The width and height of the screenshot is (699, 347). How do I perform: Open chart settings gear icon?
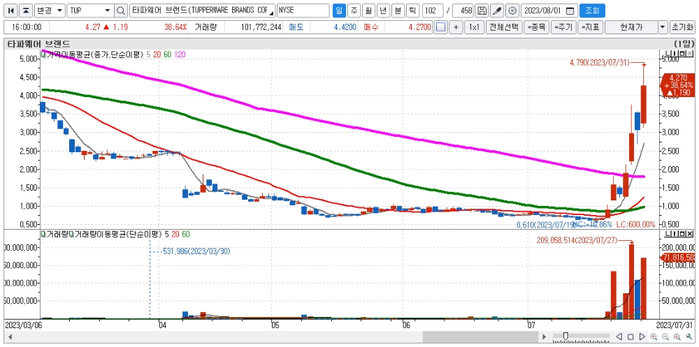[x=512, y=10]
